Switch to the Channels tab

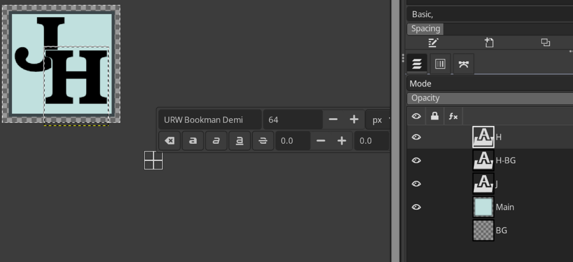coord(440,64)
